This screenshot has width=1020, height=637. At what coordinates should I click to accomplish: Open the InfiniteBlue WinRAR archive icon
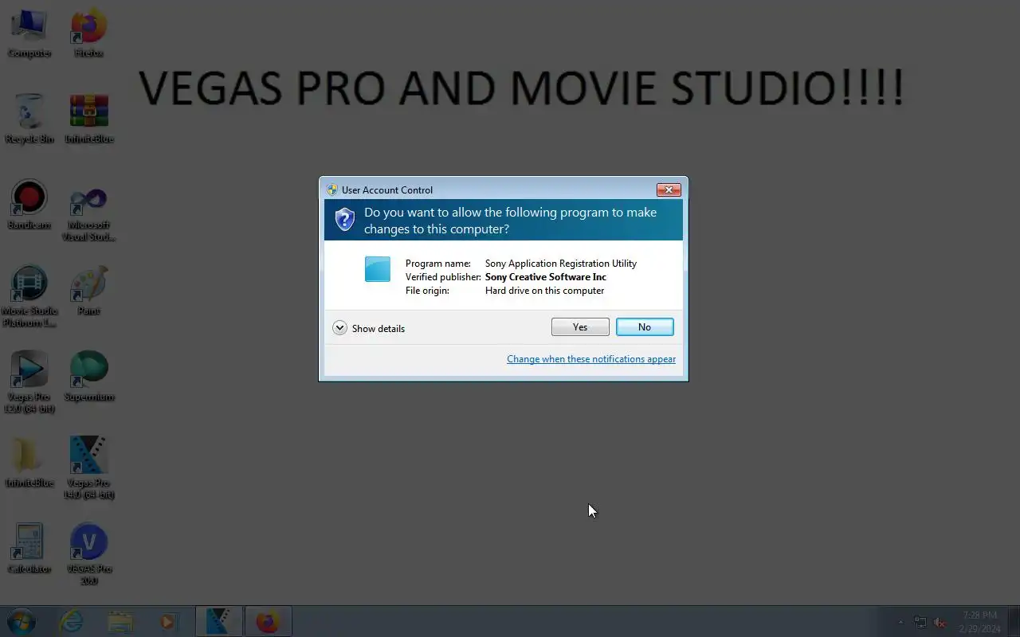coord(88,119)
